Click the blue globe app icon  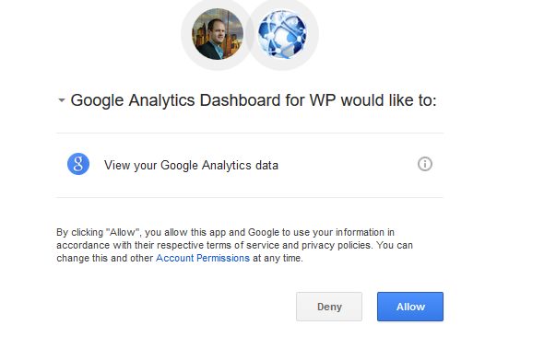click(x=282, y=34)
